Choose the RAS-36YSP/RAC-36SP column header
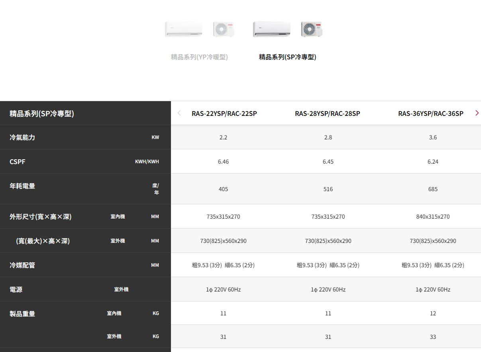 [x=430, y=113]
